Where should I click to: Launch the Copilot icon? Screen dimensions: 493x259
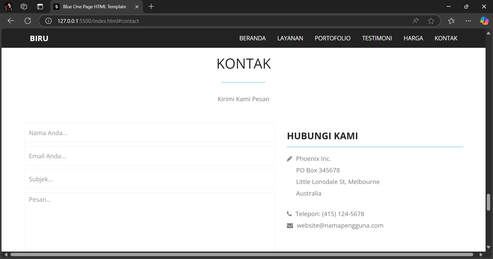[484, 21]
